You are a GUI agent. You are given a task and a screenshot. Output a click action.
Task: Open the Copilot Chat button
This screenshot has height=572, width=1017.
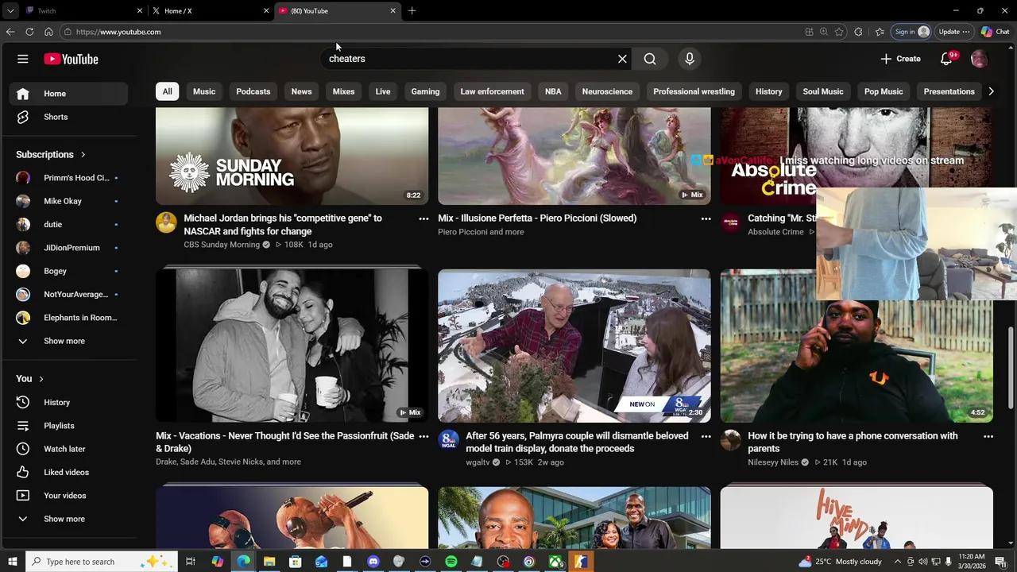(x=995, y=32)
